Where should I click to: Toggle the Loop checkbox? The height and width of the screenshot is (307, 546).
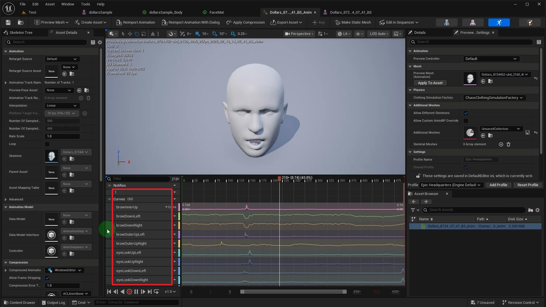coord(47,144)
